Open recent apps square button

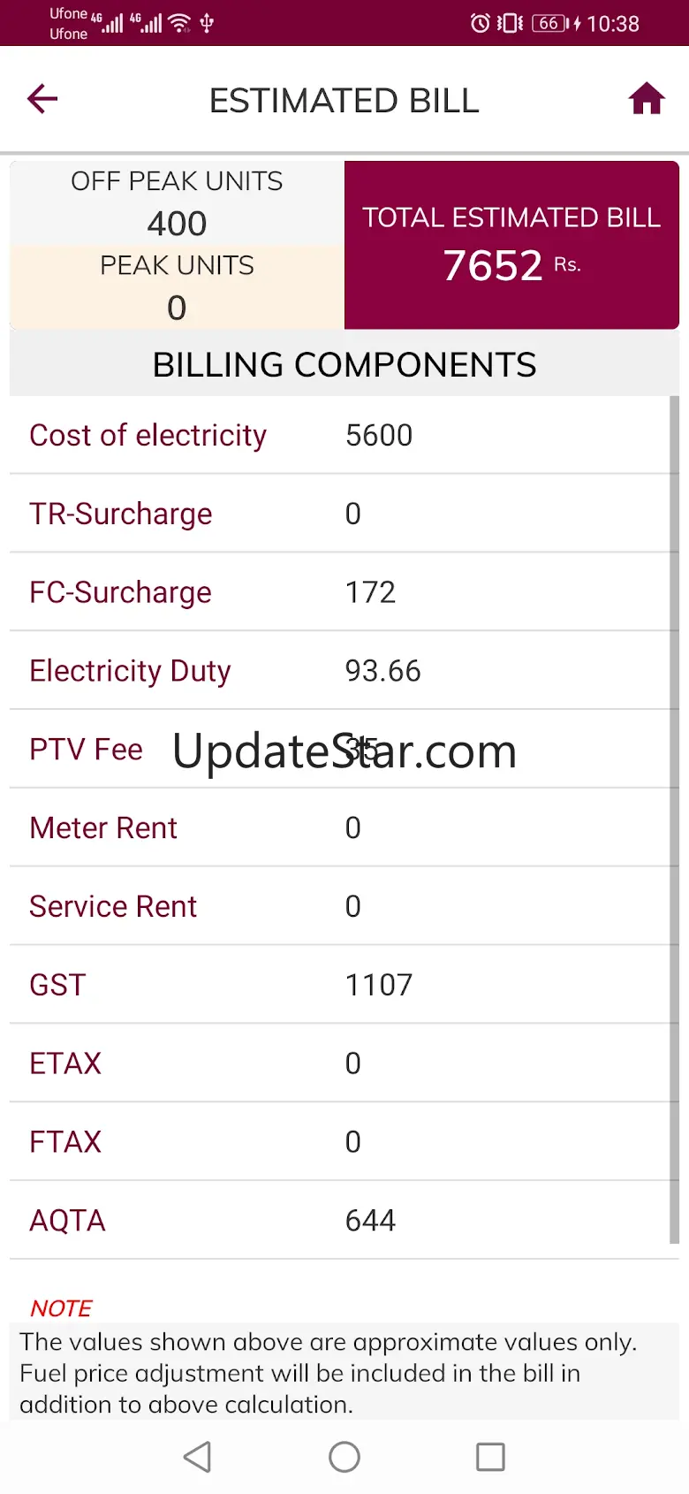coord(490,1457)
